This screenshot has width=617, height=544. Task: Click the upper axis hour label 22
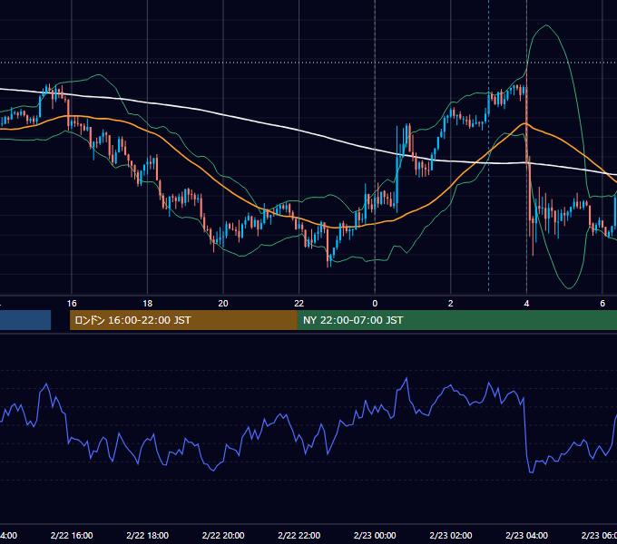coord(299,304)
